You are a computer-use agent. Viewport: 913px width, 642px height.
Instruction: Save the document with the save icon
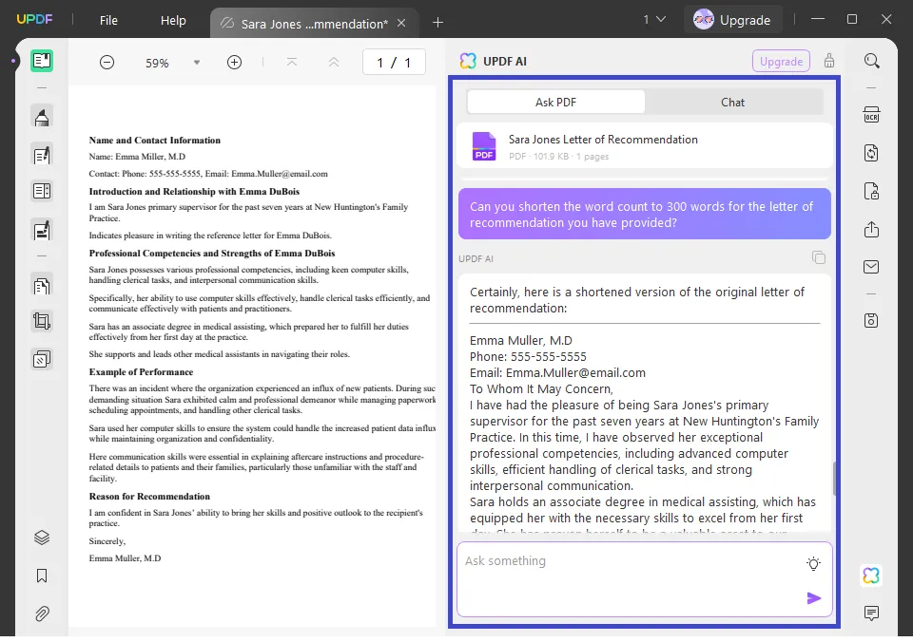tap(872, 320)
